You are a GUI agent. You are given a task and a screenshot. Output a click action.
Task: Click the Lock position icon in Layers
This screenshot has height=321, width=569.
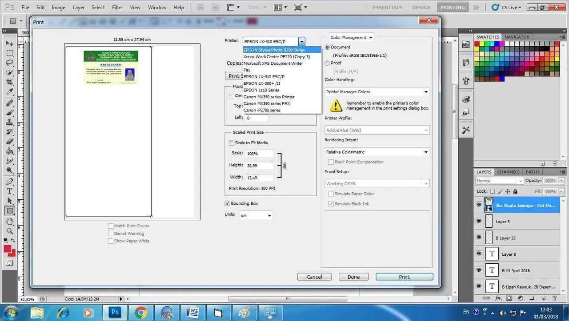508,191
